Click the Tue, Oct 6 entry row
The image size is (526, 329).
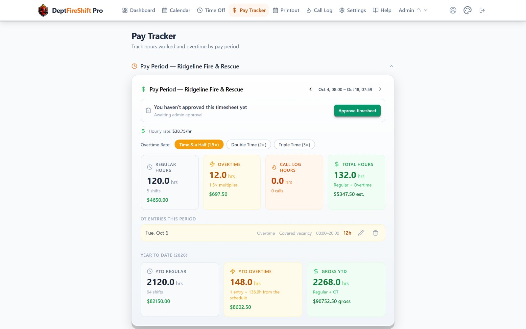[x=263, y=233]
